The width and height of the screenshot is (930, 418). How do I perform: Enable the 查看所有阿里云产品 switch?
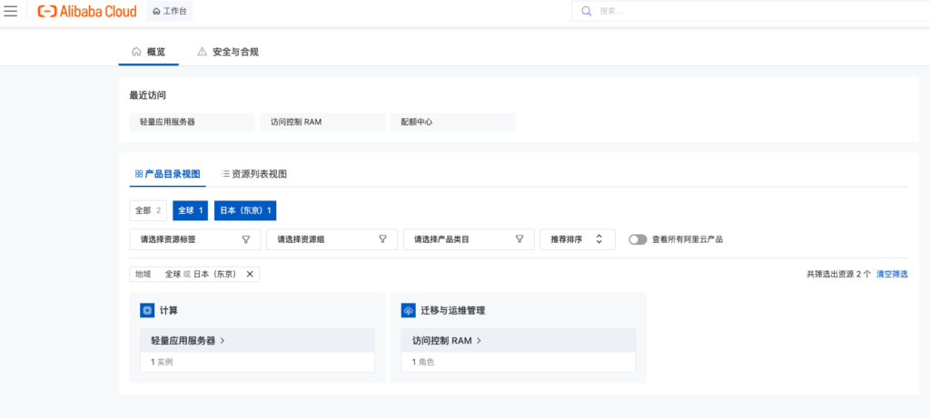[638, 239]
